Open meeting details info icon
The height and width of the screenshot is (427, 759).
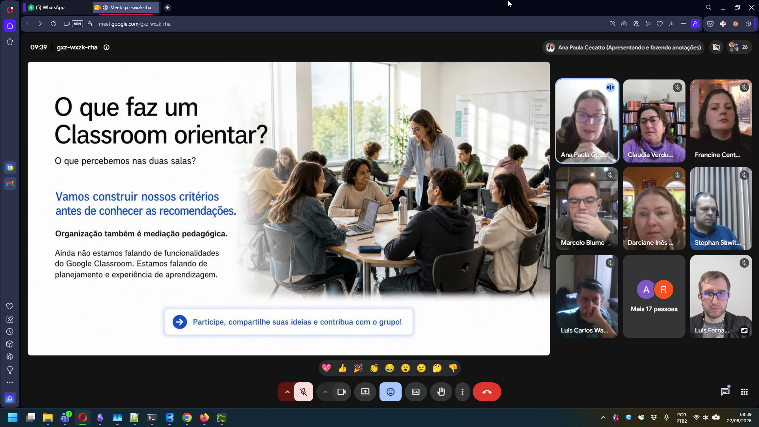click(106, 47)
